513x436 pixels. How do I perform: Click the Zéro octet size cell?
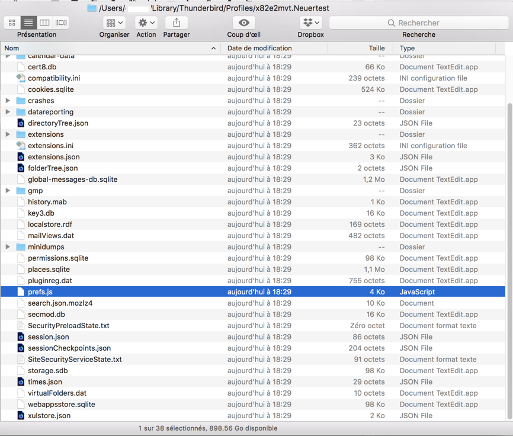click(x=367, y=325)
